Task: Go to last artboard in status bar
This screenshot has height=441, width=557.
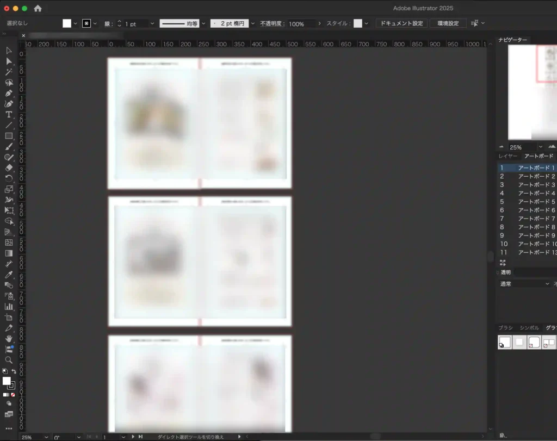Action: [x=141, y=437]
